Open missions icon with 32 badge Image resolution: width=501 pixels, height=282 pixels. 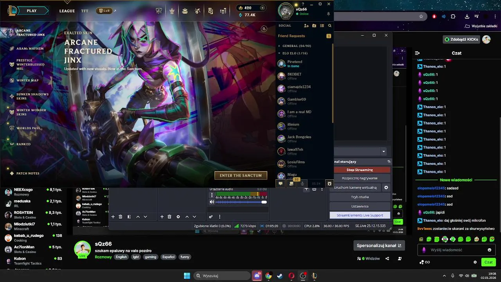[x=291, y=183]
